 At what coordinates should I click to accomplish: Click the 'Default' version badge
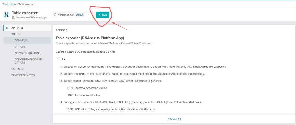coord(80,15)
